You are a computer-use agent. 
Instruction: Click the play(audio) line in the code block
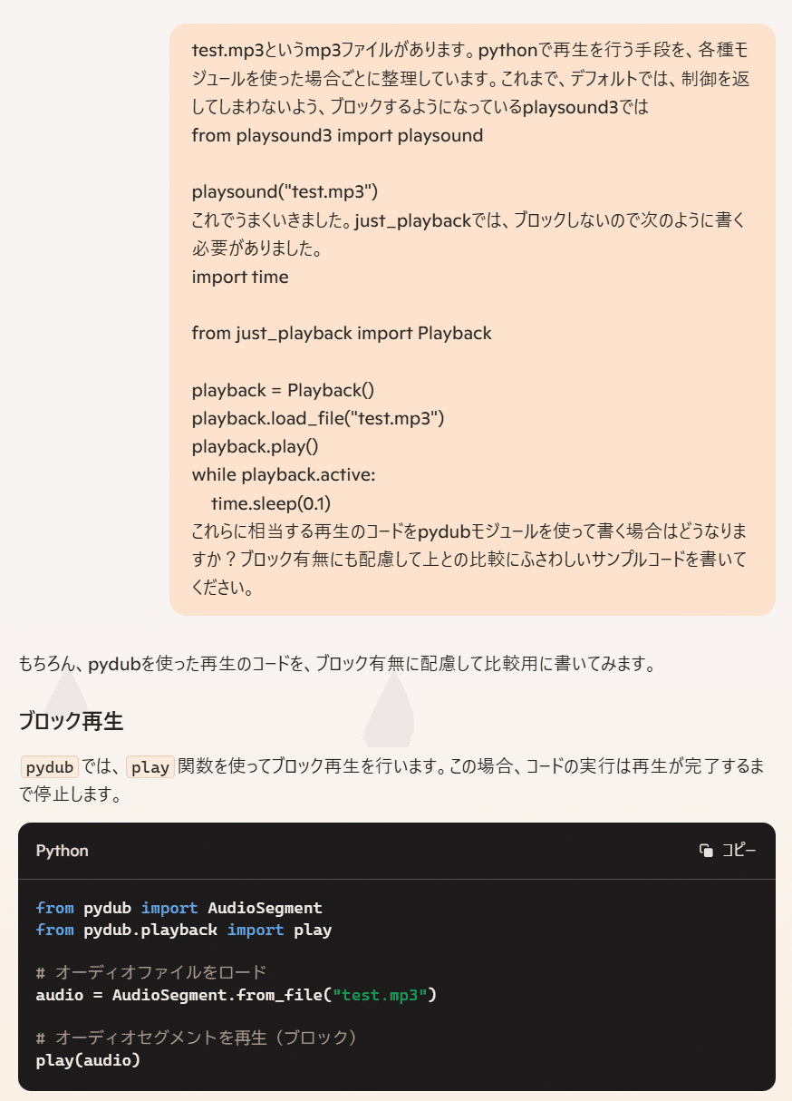pos(89,1060)
